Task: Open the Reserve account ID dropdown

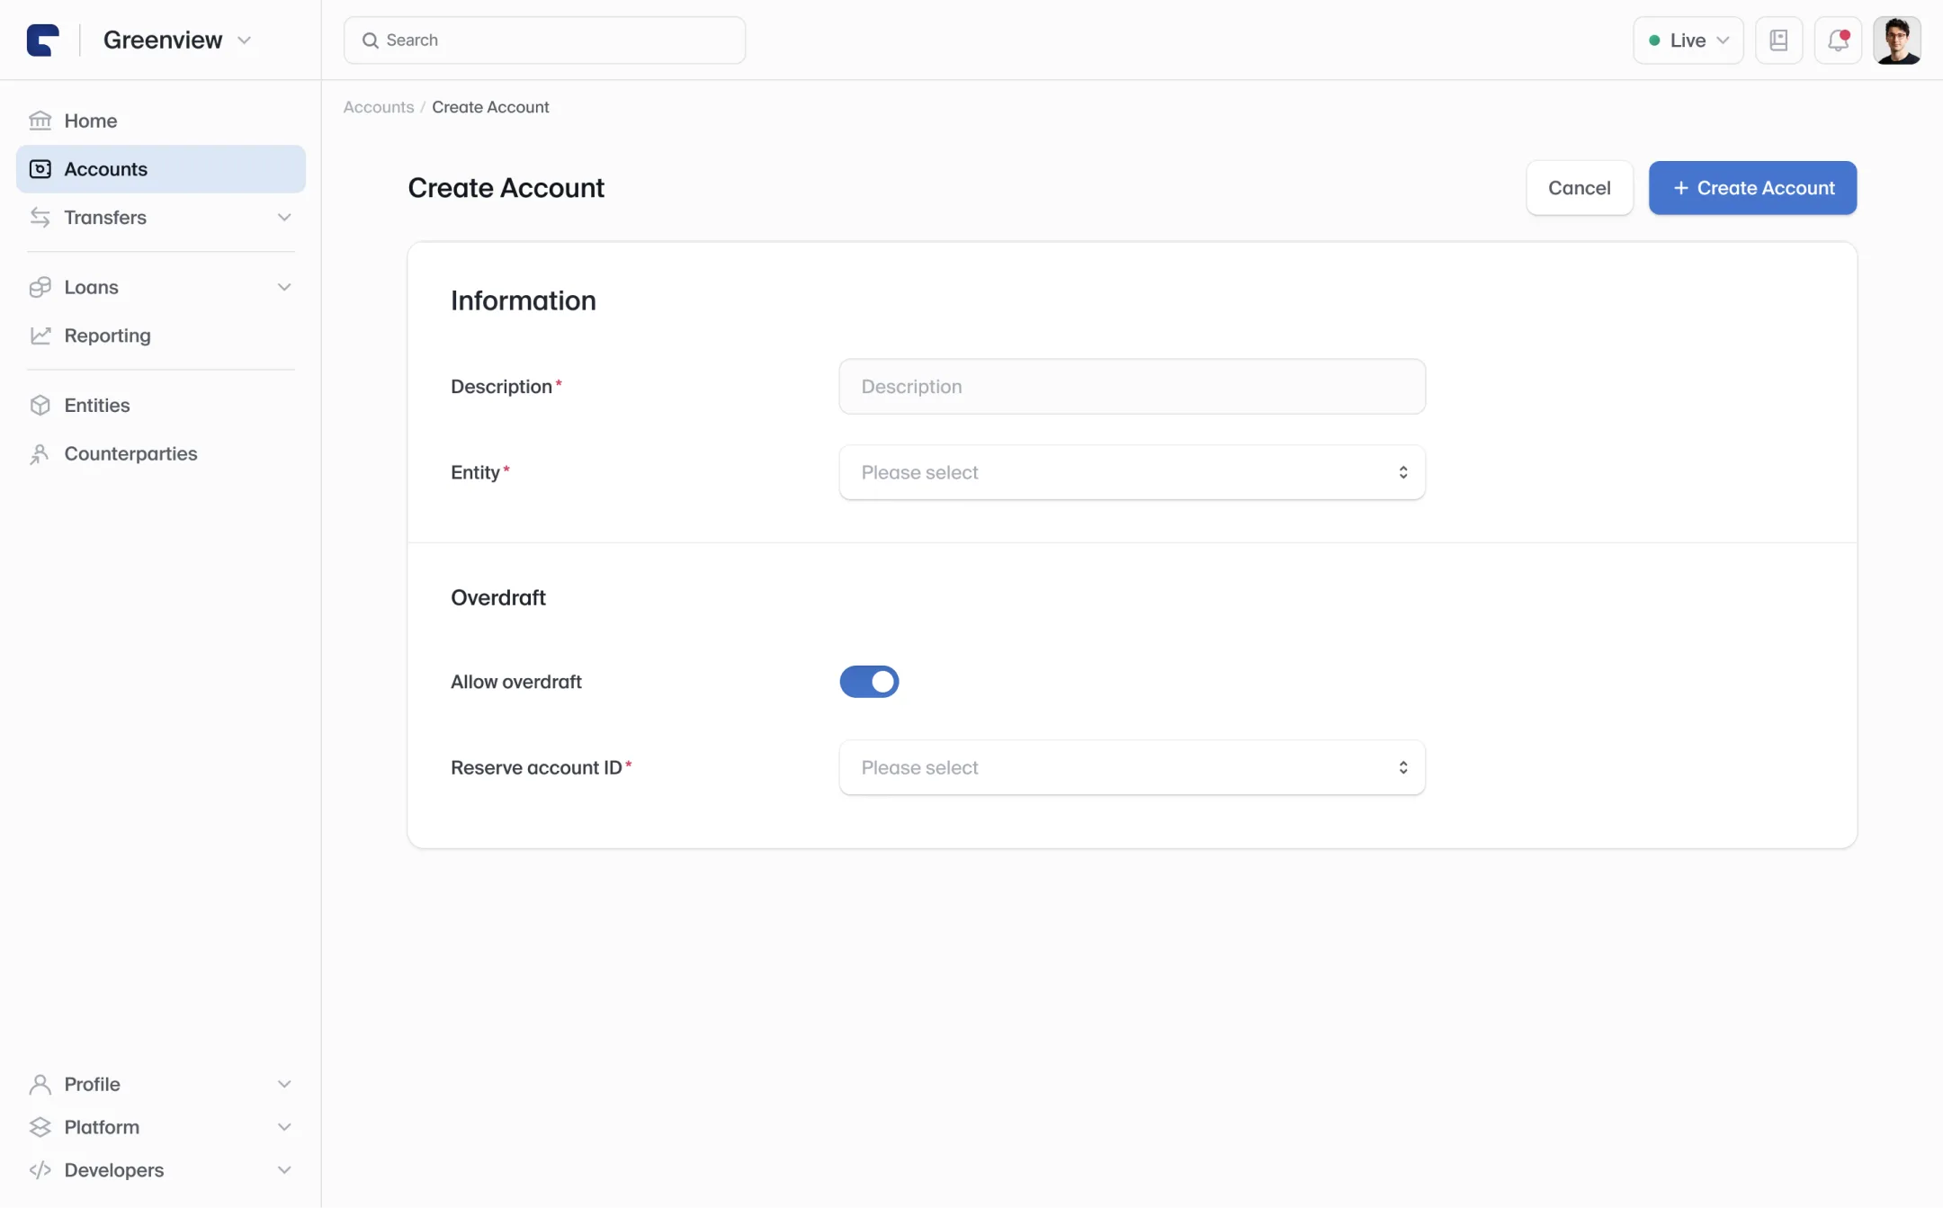Action: pos(1132,767)
